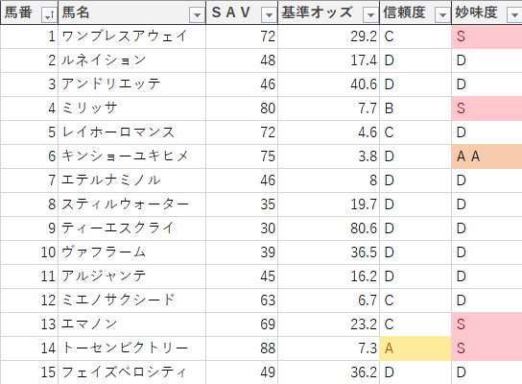Click the pink S cell in ミリッサ row

click(486, 108)
